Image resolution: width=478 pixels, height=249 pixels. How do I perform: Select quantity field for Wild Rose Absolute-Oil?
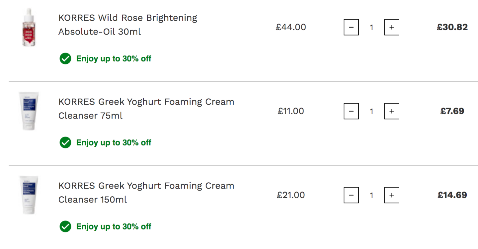coord(371,27)
